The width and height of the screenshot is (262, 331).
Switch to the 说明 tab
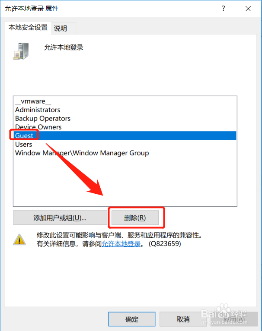click(61, 28)
